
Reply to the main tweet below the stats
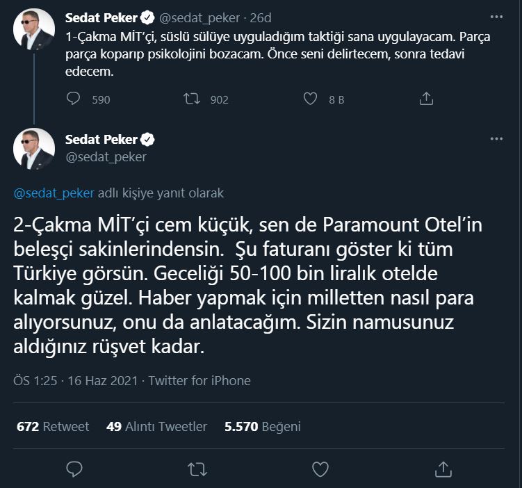pos(74,470)
